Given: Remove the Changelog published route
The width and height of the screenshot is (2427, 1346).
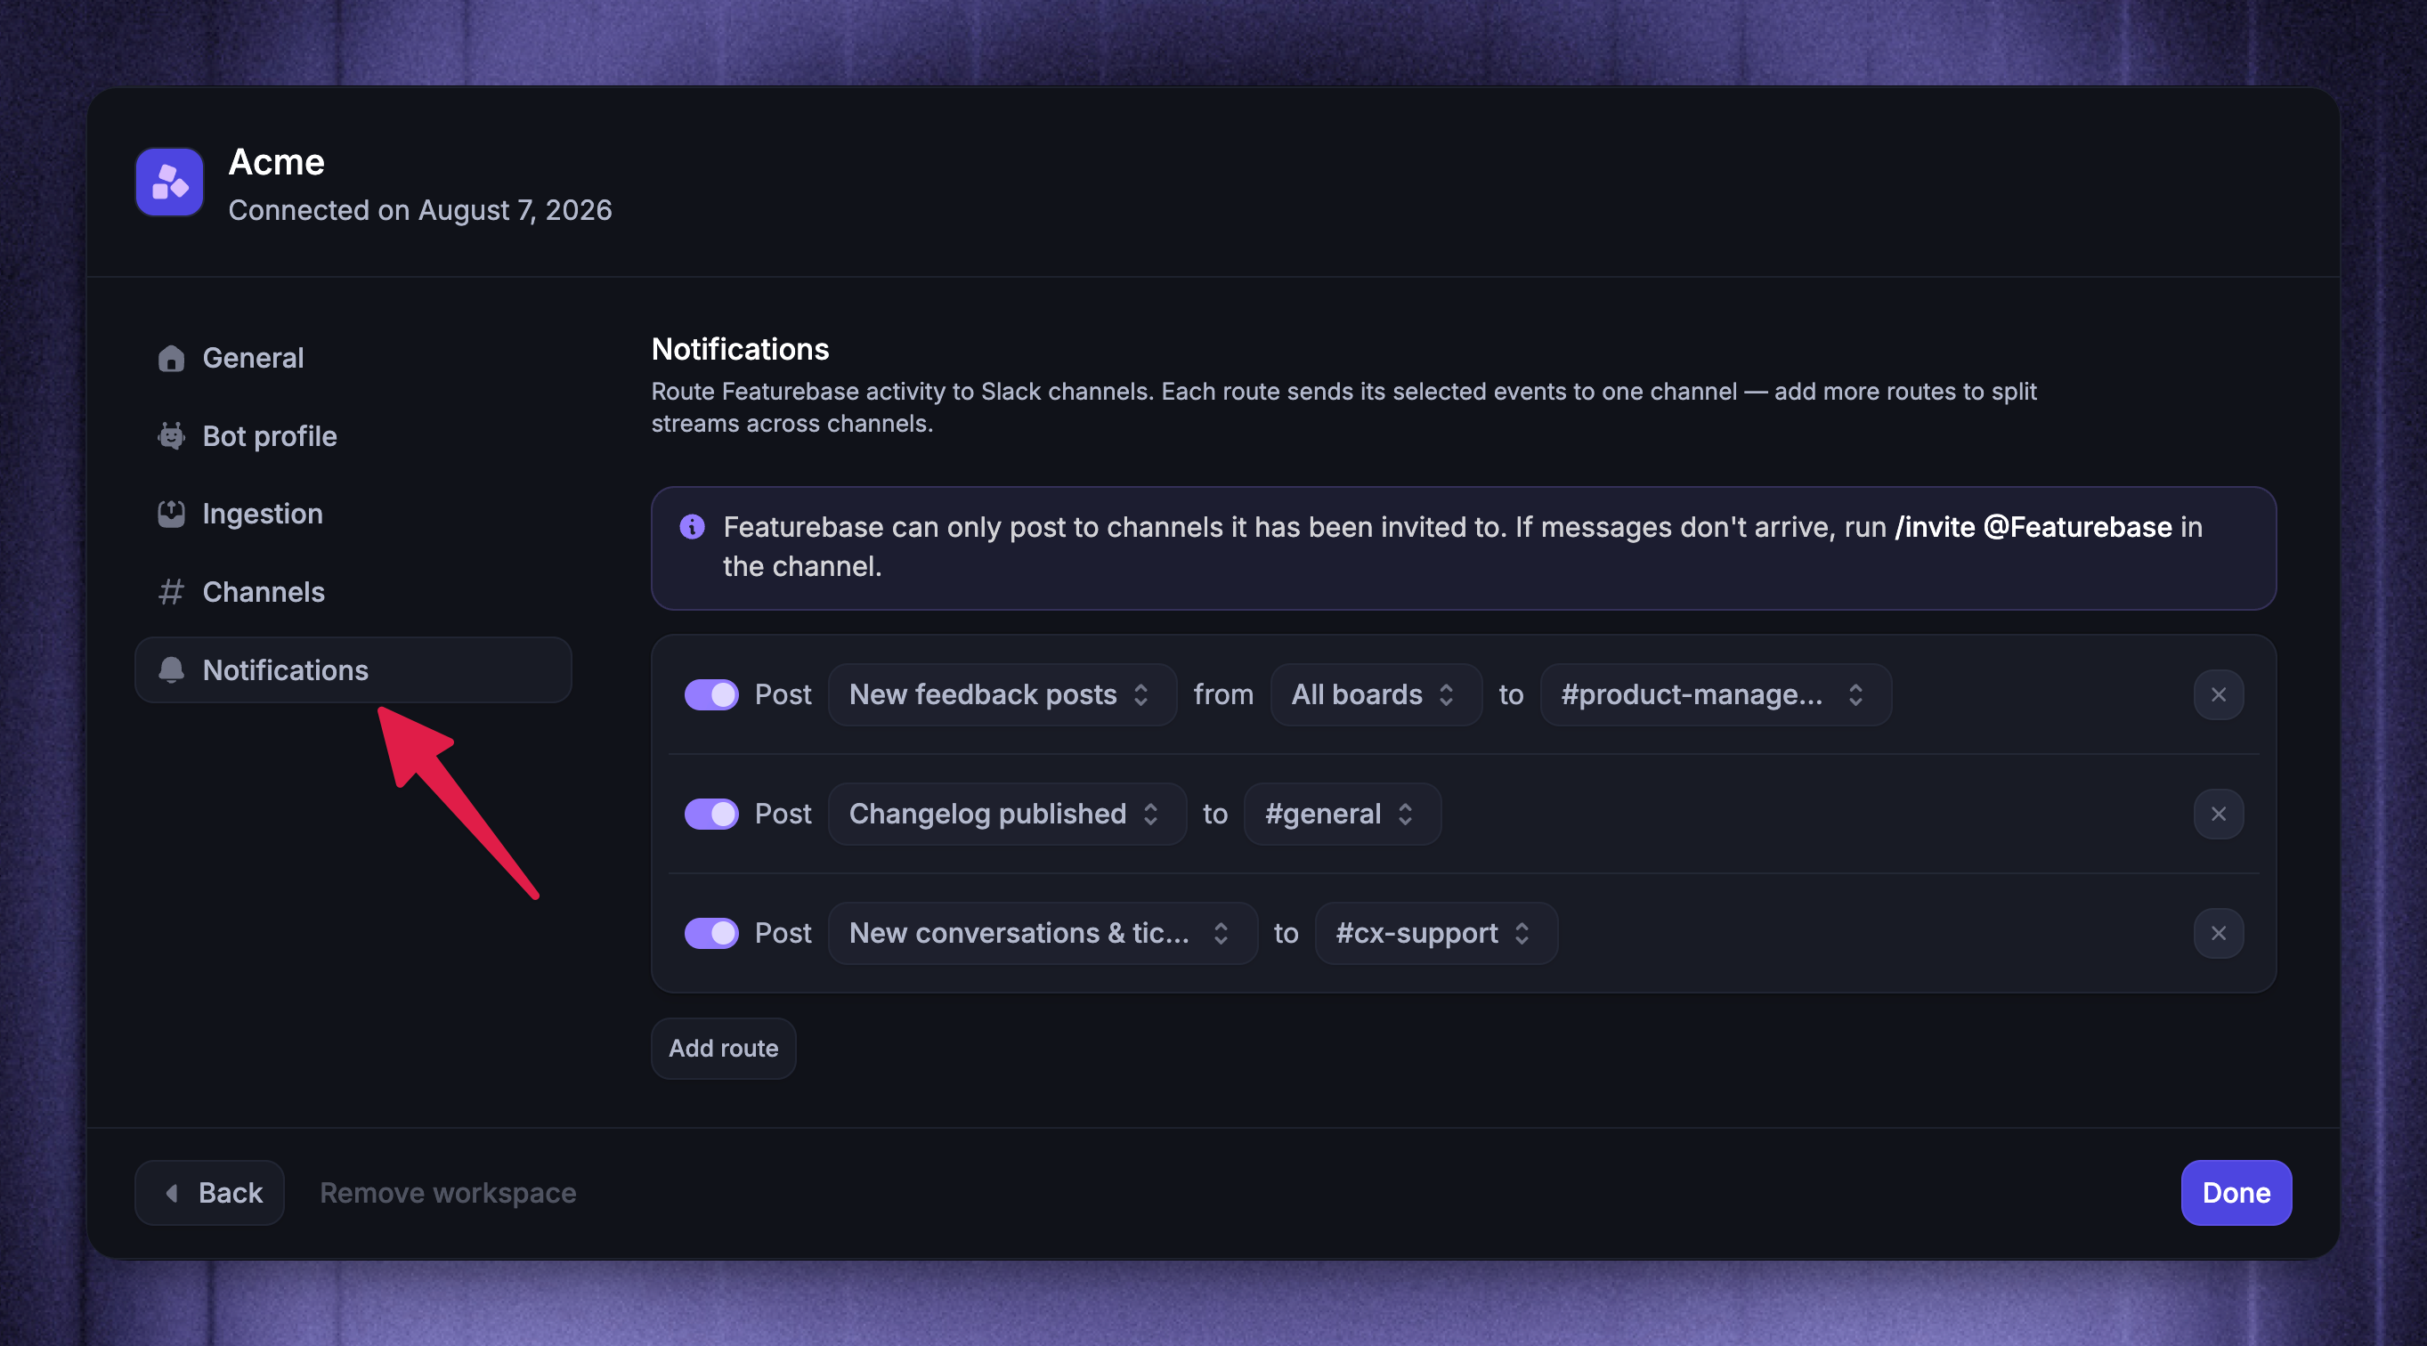Looking at the screenshot, I should click(2218, 814).
